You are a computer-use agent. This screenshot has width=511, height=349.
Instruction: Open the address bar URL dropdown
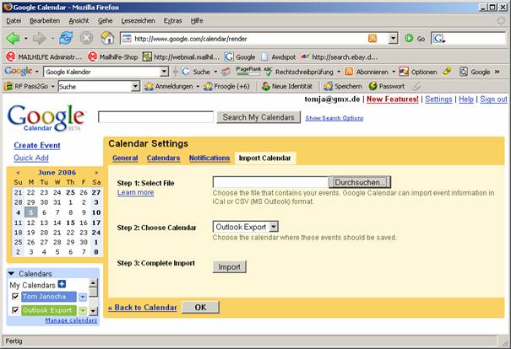pos(394,39)
